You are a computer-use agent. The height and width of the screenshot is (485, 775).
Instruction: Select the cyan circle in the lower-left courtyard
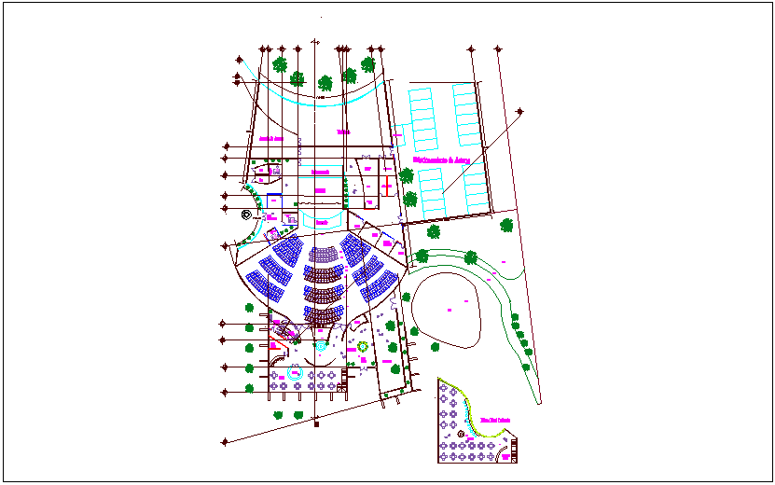(x=295, y=371)
